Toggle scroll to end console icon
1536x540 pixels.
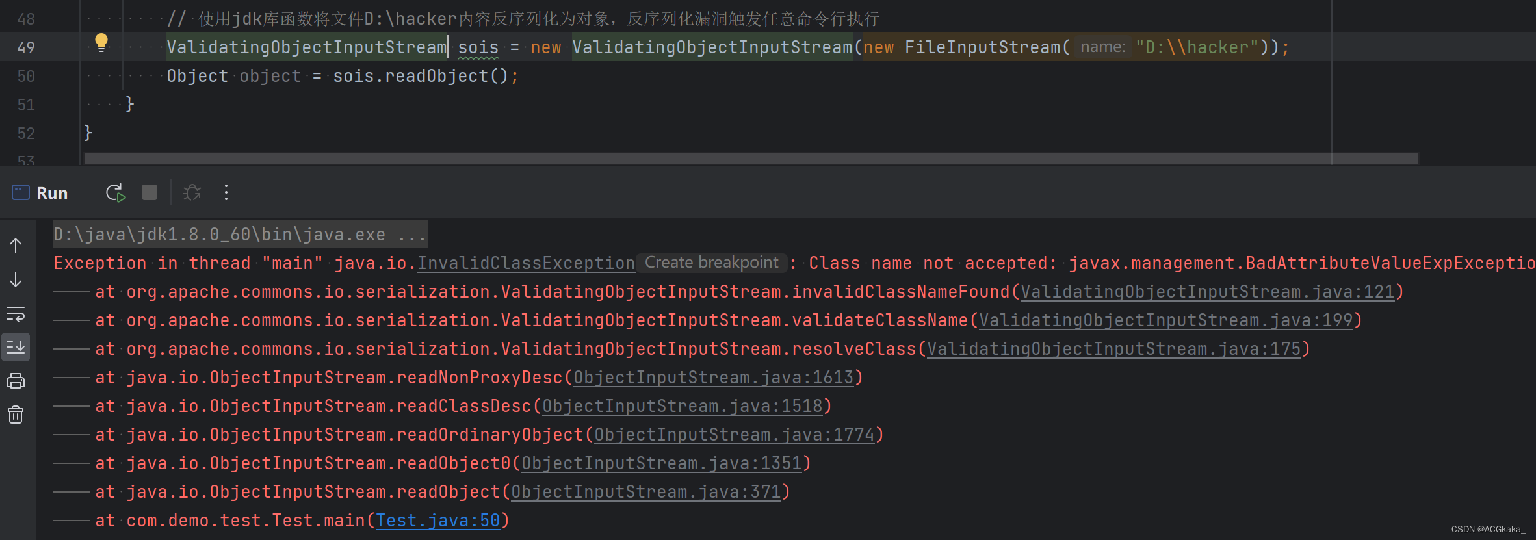pyautogui.click(x=16, y=346)
